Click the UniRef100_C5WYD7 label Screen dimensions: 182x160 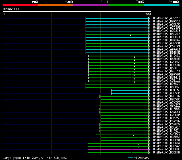167,121
